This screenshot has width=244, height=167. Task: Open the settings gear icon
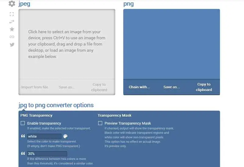[x=12, y=4]
